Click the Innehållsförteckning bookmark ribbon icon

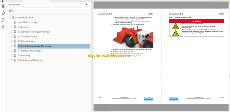pos(15,22)
